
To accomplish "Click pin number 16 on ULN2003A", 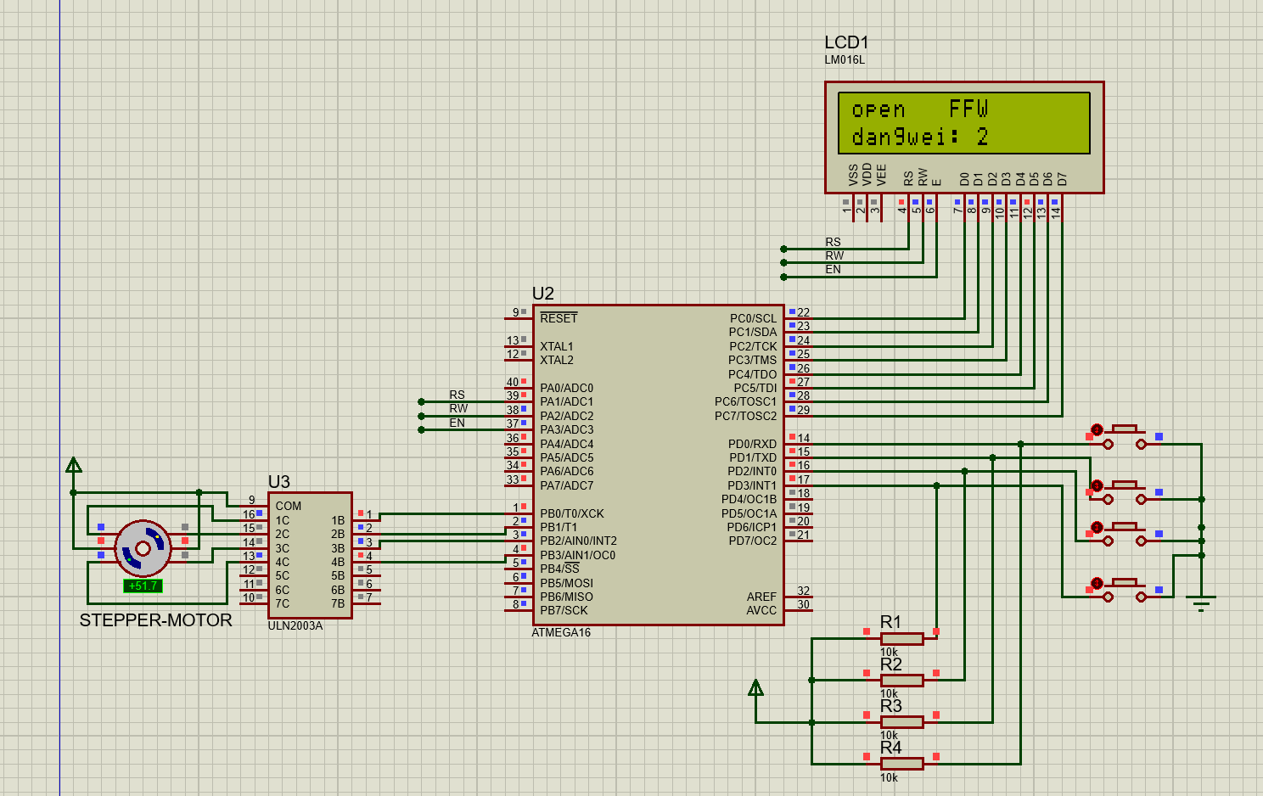I will (x=249, y=514).
